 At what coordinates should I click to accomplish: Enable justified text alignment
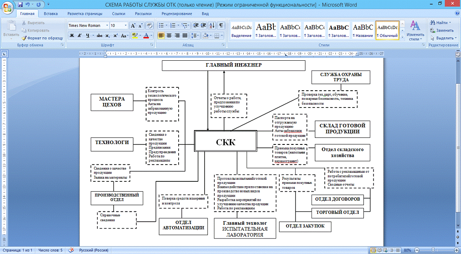pyautogui.click(x=185, y=36)
